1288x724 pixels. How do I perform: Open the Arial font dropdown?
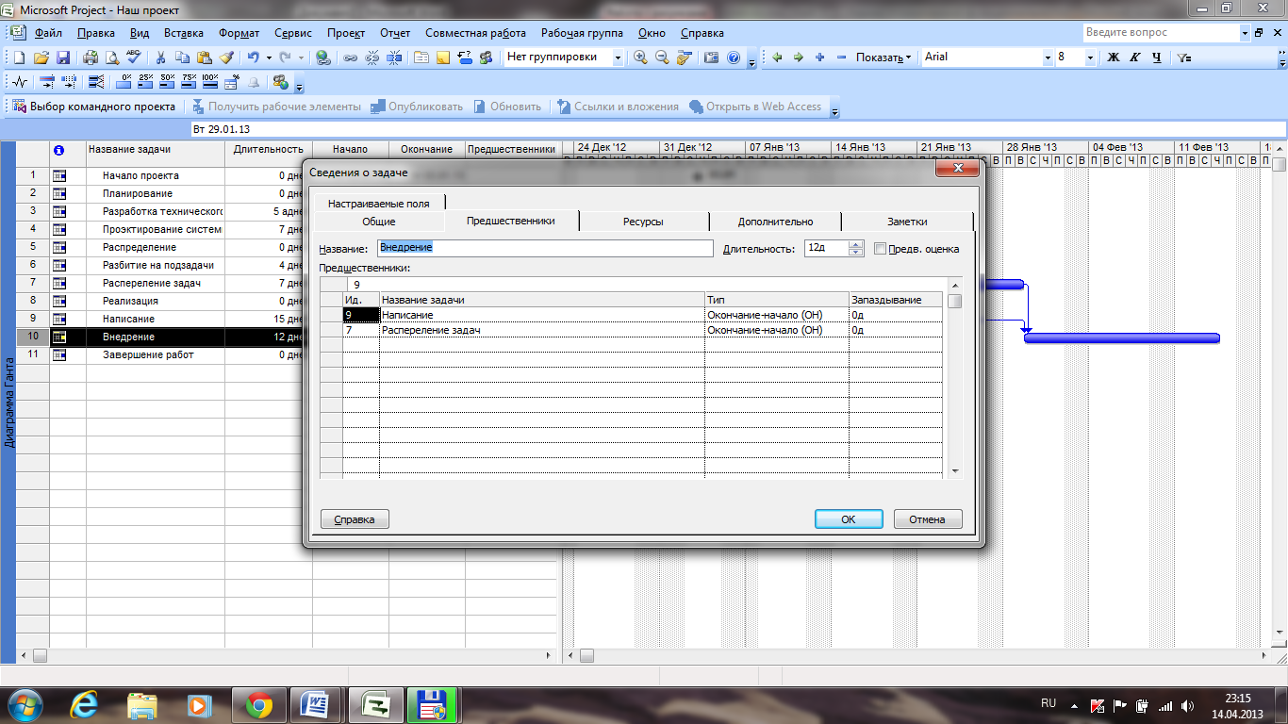point(1047,58)
